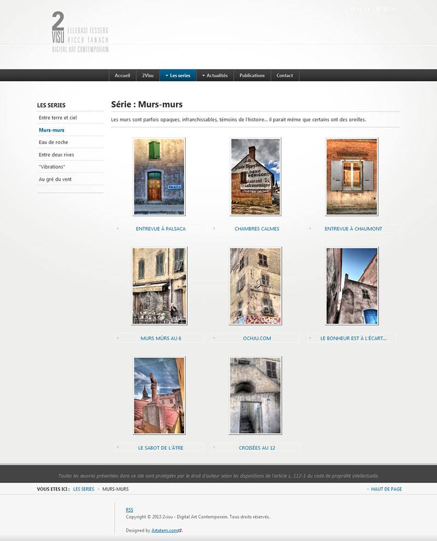Click the RSS link in footer

129,510
